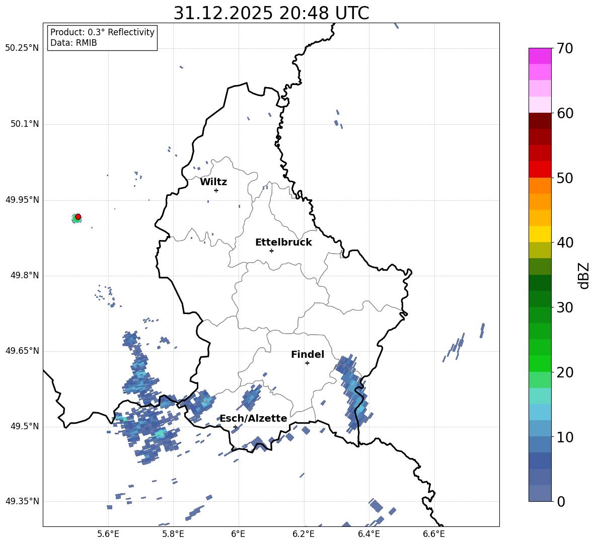Pick the bright green swatch just above 20
This screenshot has height=544, width=596.
[540, 363]
